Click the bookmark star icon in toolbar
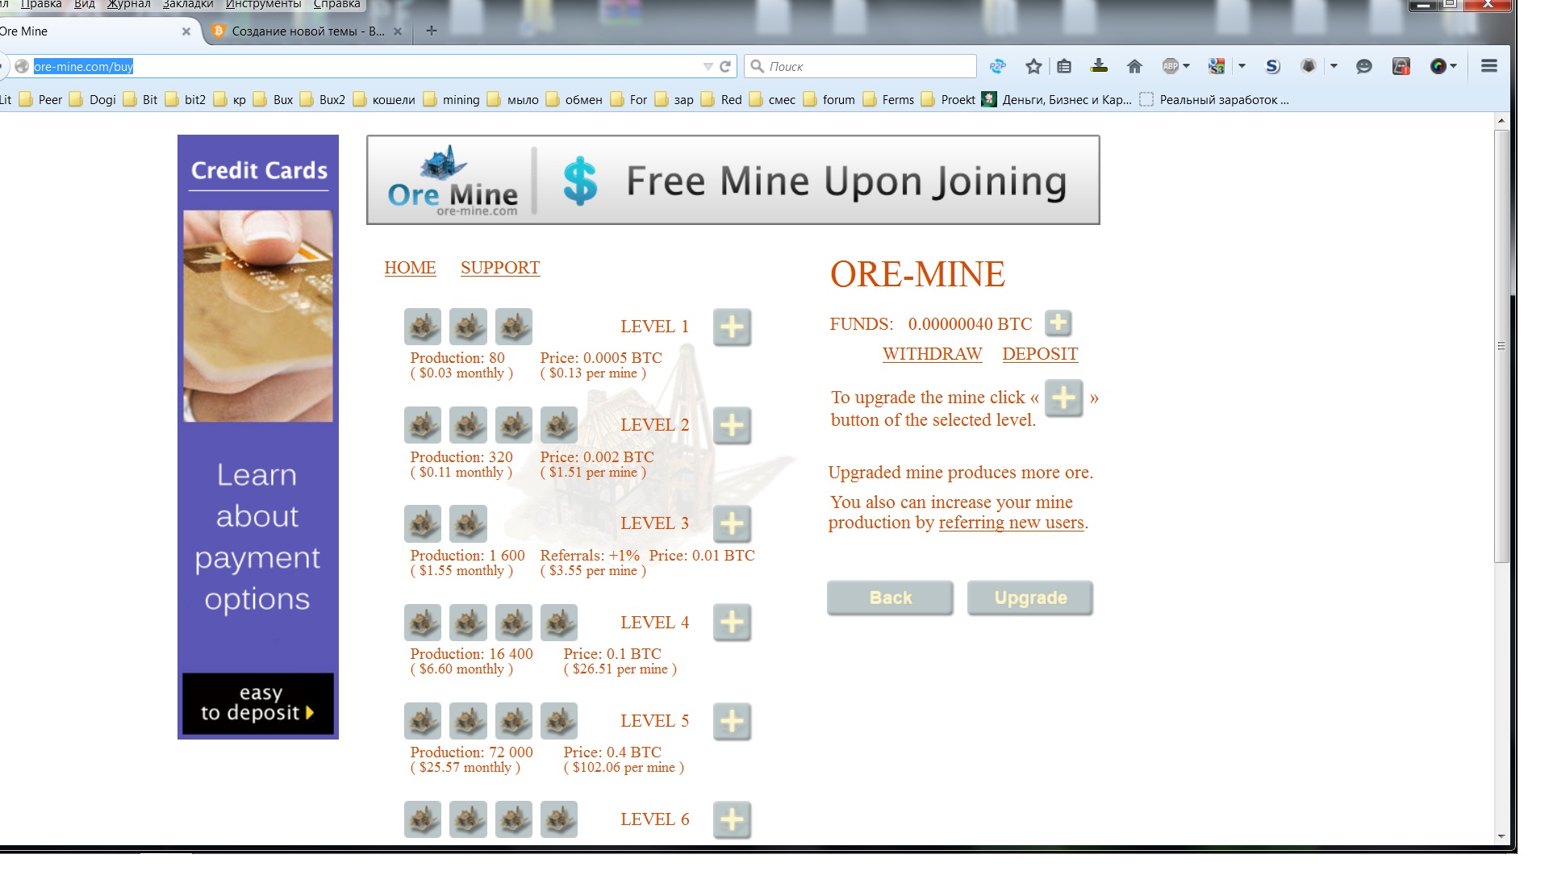Screen dimensions: 1549x871 [x=1033, y=67]
